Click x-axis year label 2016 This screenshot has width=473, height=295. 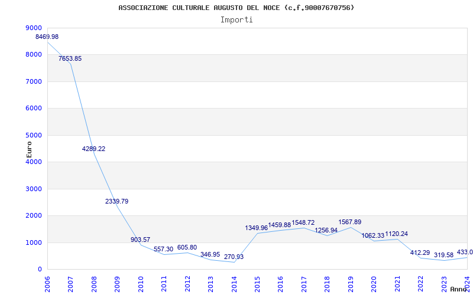(x=280, y=283)
